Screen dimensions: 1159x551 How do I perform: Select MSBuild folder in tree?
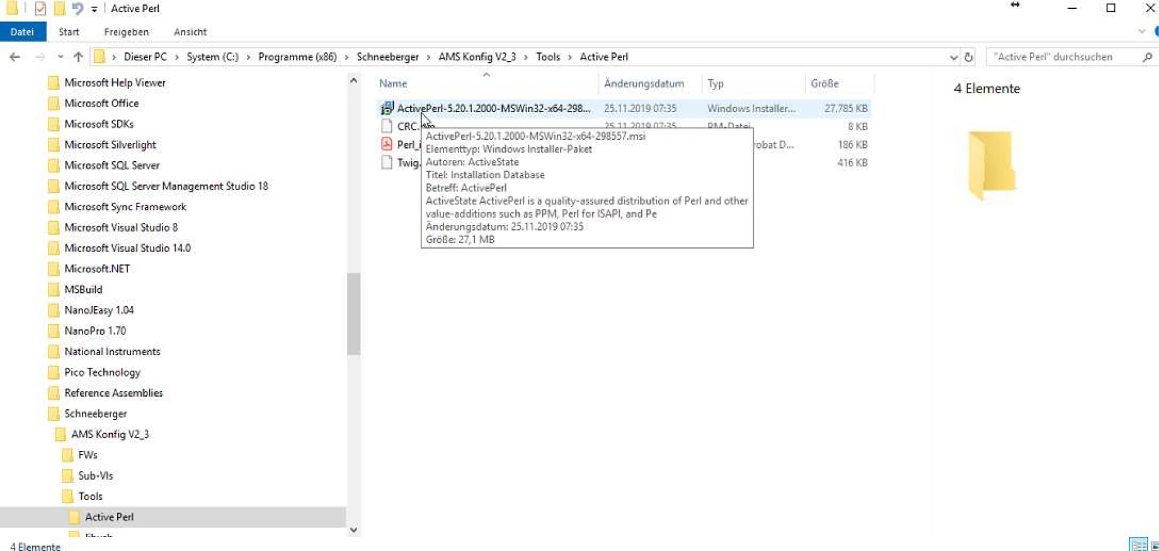[83, 290]
